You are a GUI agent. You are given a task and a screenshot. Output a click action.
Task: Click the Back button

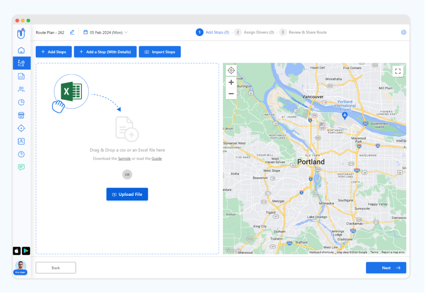point(56,268)
